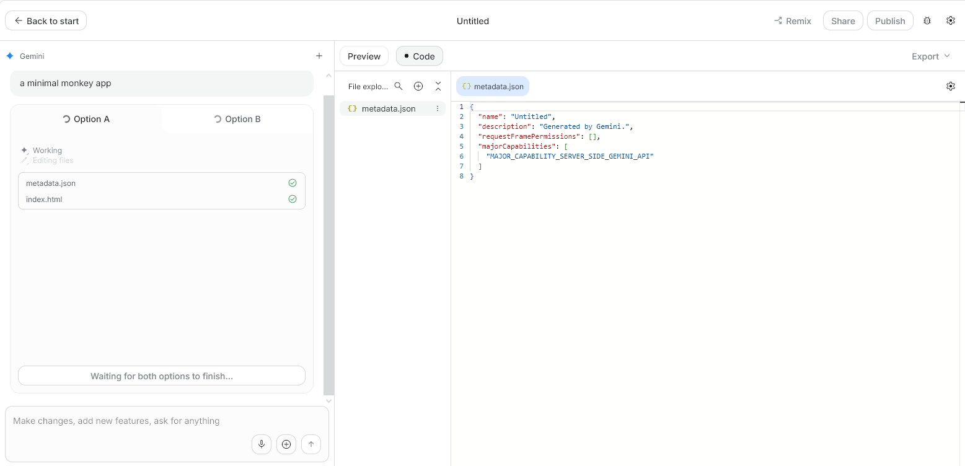Viewport: 965px width, 466px height.
Task: Select the metadata.json editor tab
Action: point(493,86)
